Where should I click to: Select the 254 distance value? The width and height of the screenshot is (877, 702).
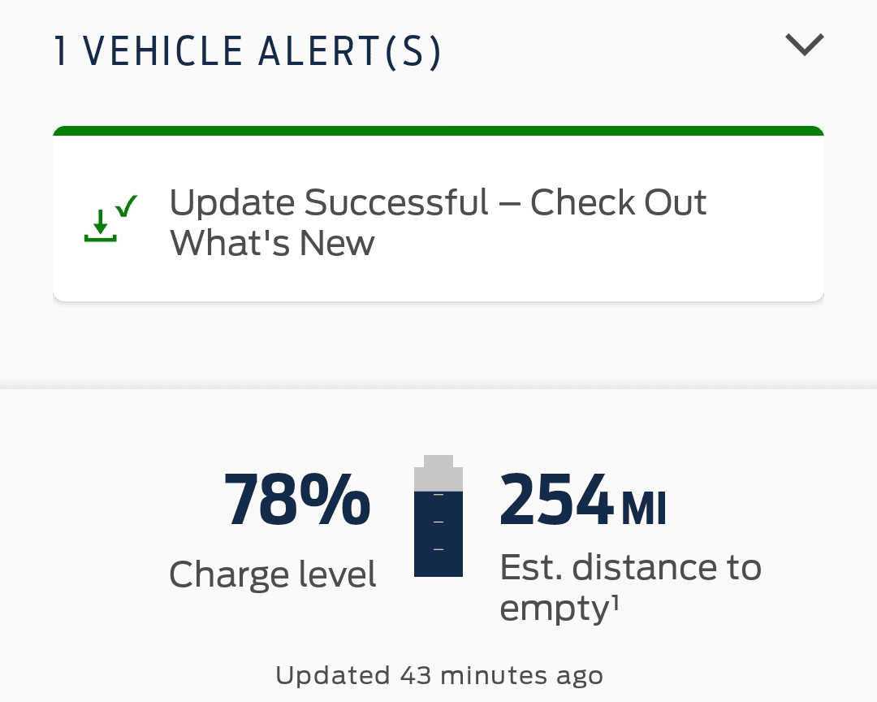[556, 501]
